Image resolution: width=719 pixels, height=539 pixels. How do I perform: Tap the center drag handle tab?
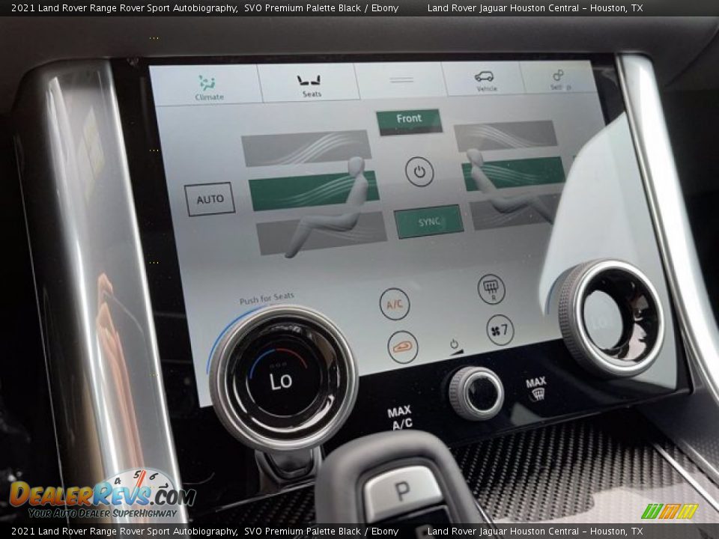(x=401, y=80)
